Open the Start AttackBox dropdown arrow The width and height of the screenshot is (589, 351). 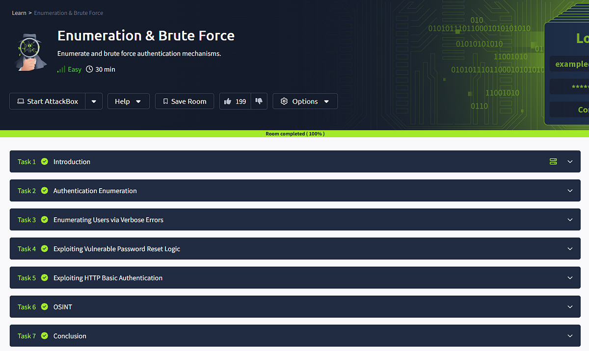(93, 101)
